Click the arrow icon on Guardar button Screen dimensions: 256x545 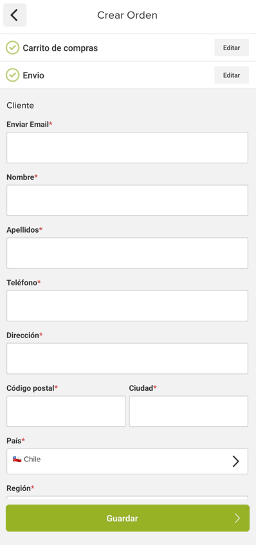coord(237,518)
